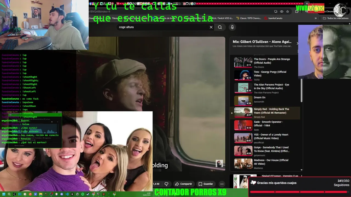Click the playlist scroll-down arrow
The image size is (351, 197).
(302, 170)
